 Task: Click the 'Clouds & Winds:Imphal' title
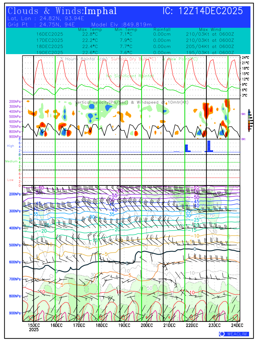pos(62,11)
